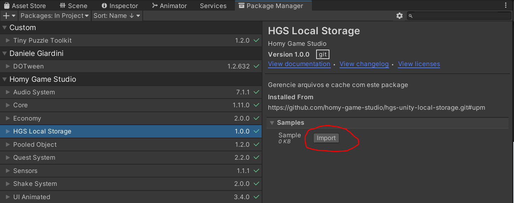Click the Core version 1.11.0 value
Viewport: 514px width, 203px height.
click(x=241, y=105)
